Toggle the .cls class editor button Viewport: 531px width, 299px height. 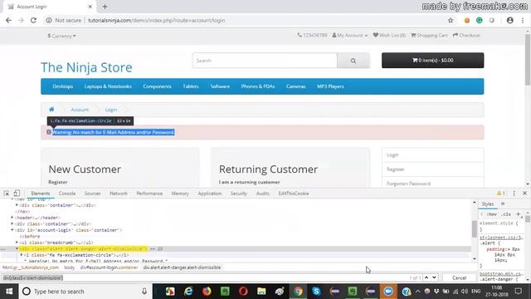pos(506,214)
